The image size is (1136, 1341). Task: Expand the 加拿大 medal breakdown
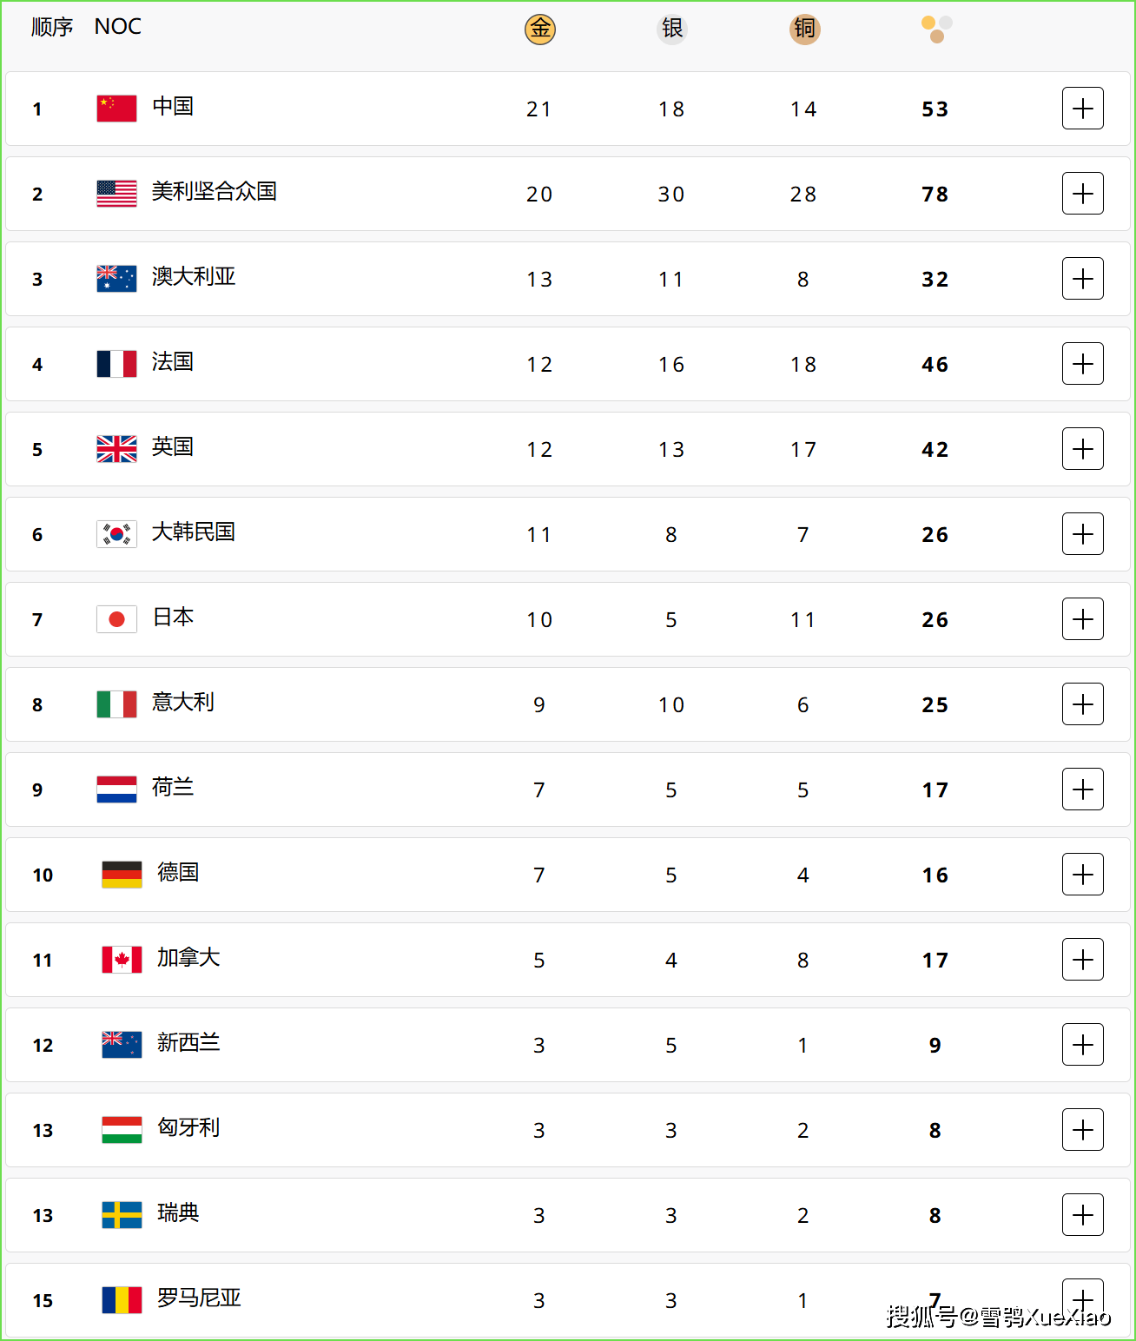coord(1082,960)
